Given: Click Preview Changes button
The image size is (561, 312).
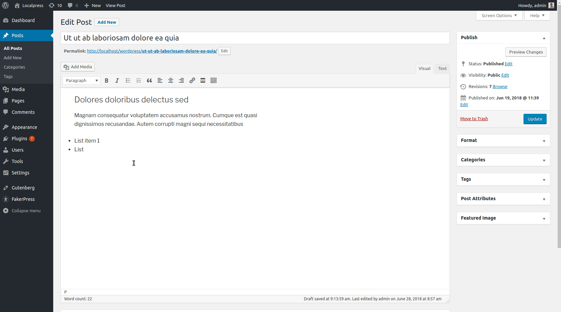Looking at the screenshot, I should coord(526,52).
